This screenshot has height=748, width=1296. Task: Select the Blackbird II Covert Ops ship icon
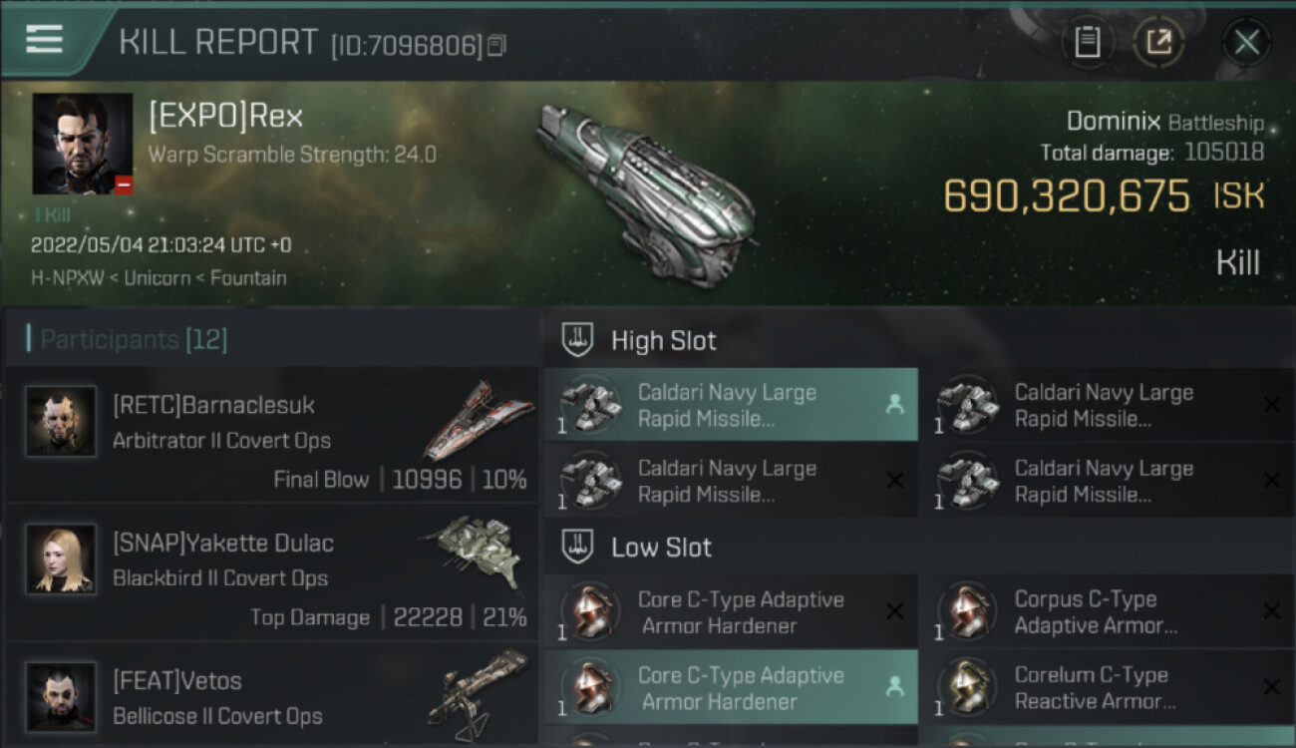click(476, 556)
